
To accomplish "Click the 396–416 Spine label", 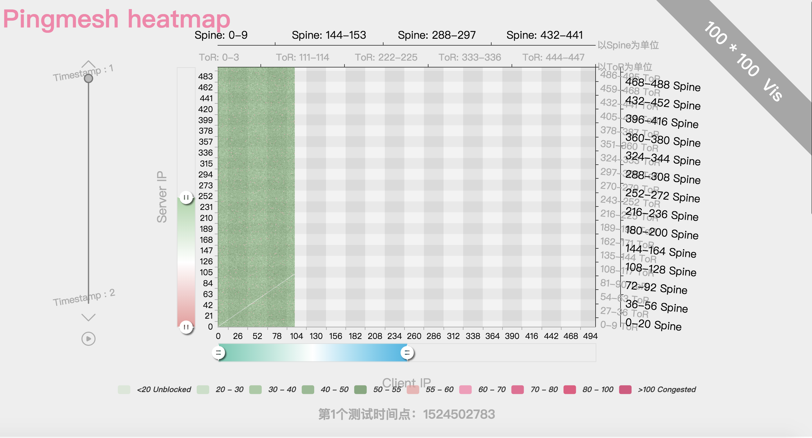I will [x=662, y=122].
